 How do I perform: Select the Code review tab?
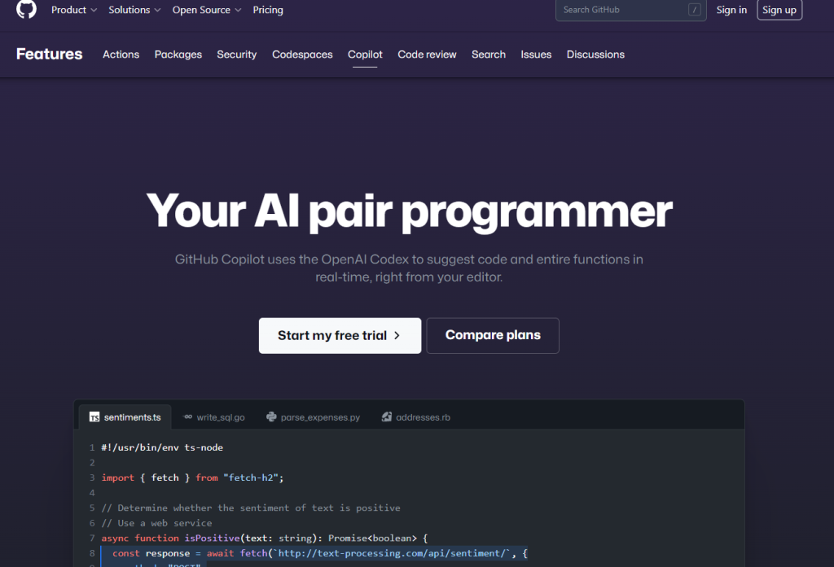(427, 54)
